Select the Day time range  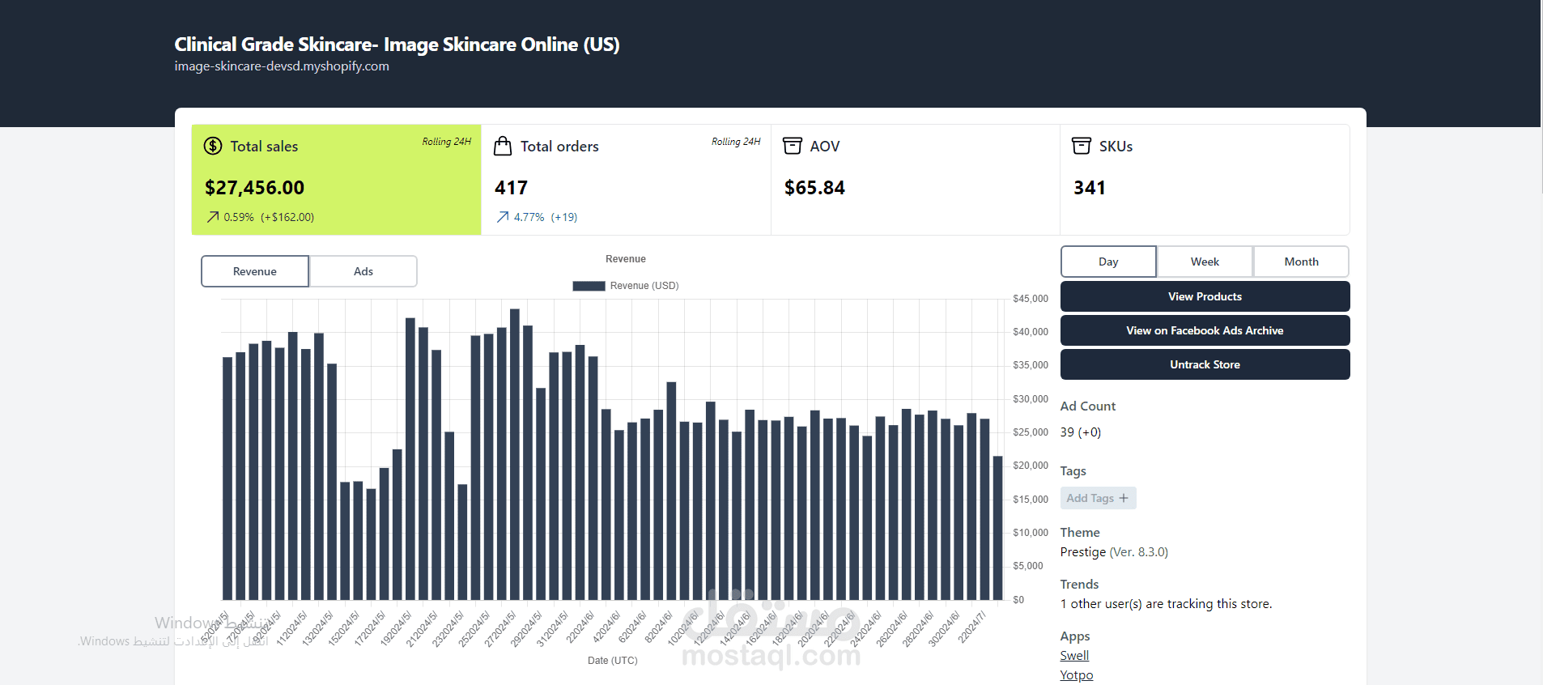pos(1108,262)
